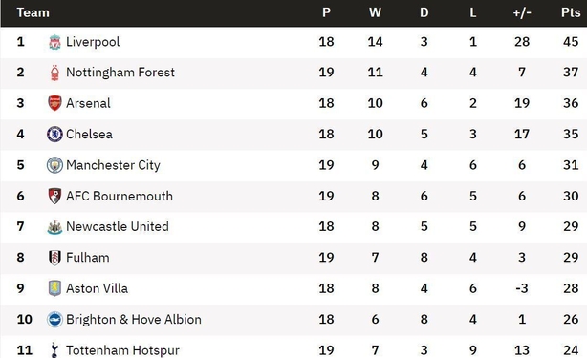This screenshot has width=587, height=358.
Task: Click the Nottingham Forest crest icon
Action: pos(54,73)
